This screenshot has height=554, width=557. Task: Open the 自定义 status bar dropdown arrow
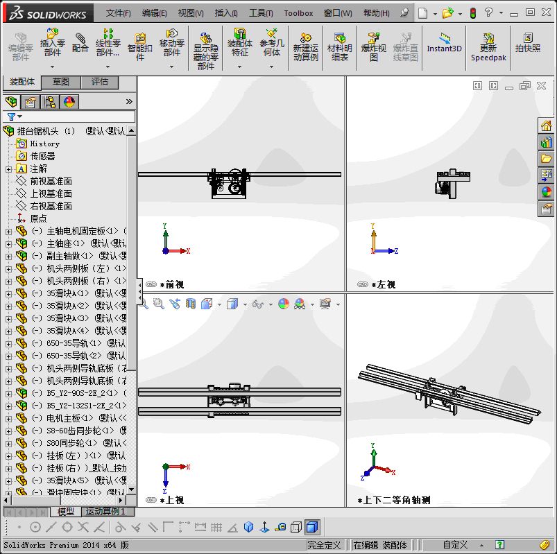[481, 545]
